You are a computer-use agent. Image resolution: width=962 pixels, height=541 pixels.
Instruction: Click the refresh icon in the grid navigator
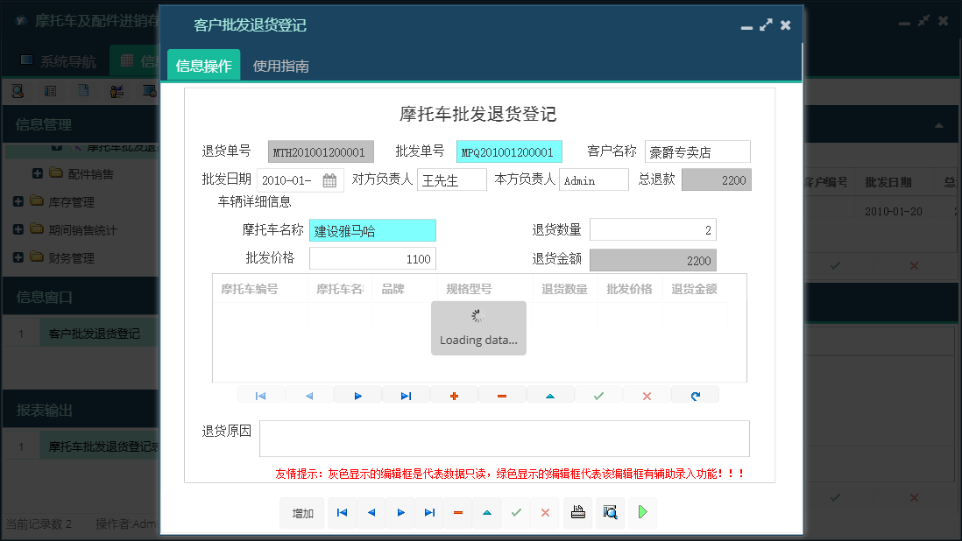(x=695, y=395)
